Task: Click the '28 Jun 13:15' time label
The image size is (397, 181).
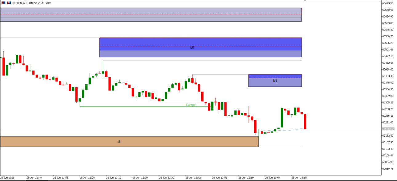Action: (299, 178)
